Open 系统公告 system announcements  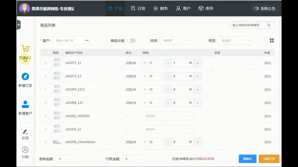[x=265, y=8]
